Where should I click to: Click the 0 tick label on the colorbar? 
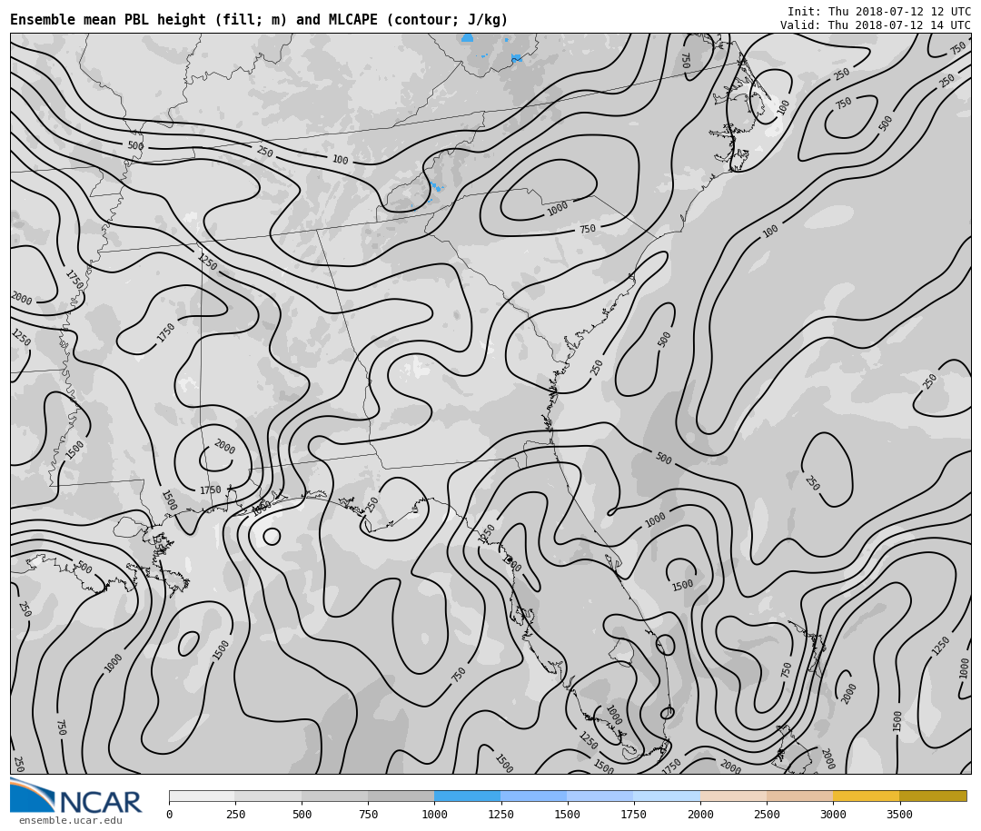coord(169,815)
